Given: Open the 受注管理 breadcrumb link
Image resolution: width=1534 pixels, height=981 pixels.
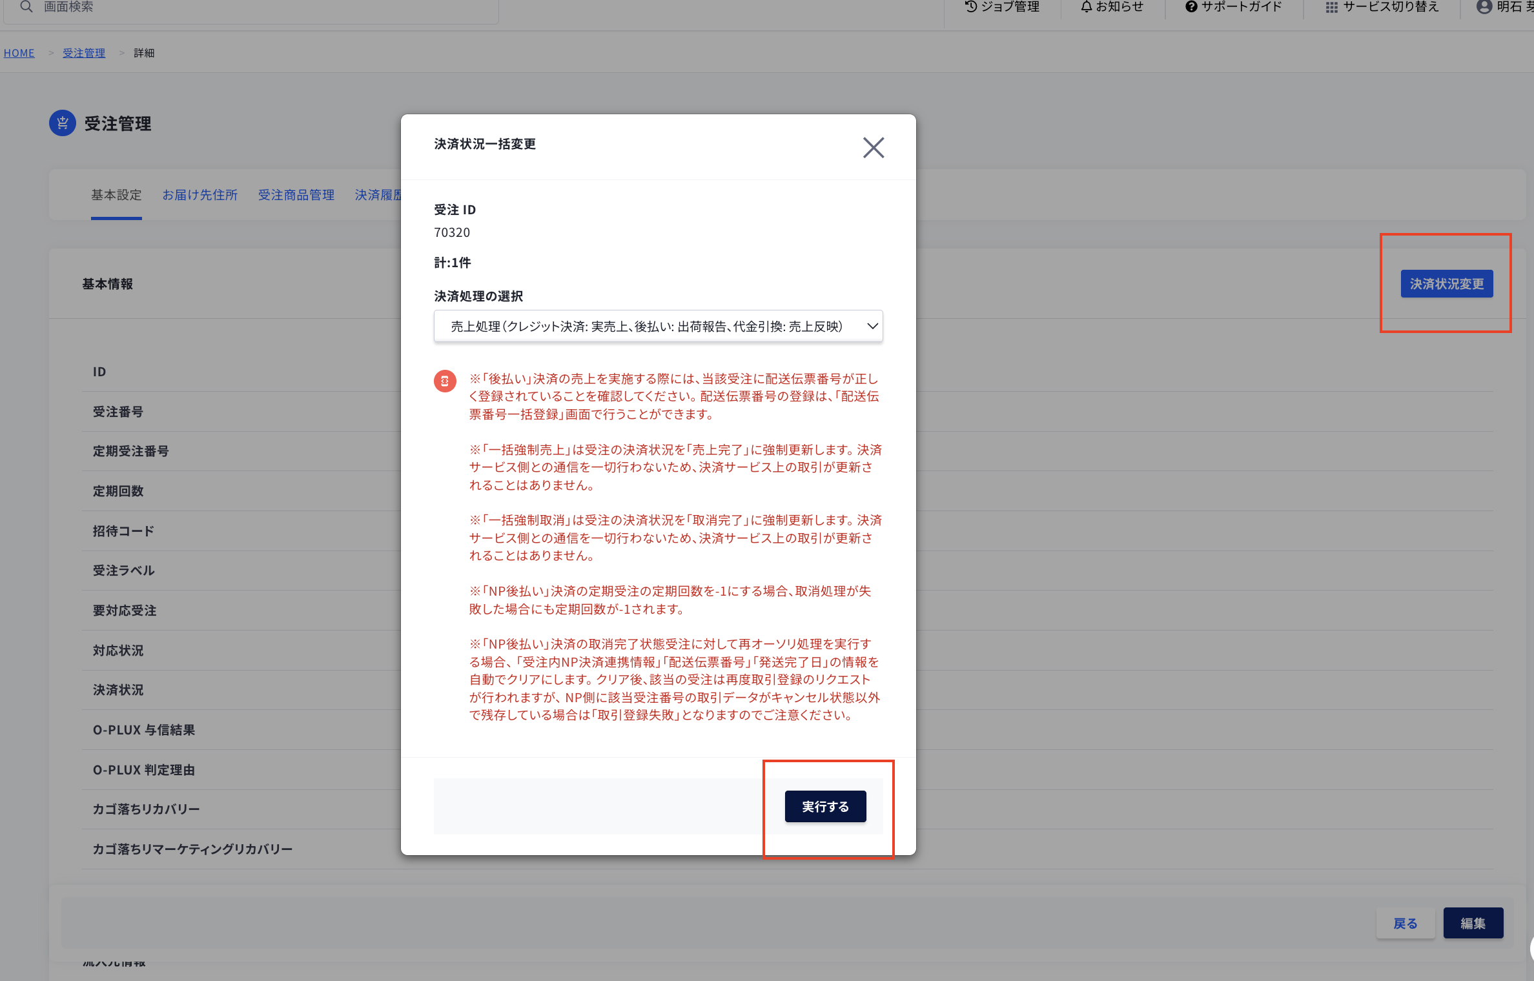Looking at the screenshot, I should [84, 53].
